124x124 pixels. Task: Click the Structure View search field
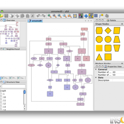13,86
